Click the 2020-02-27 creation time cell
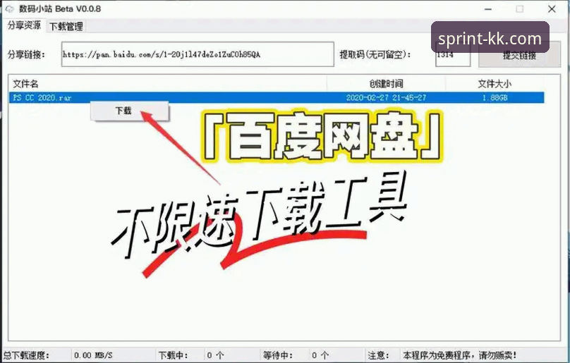The height and width of the screenshot is (363, 570). (x=386, y=97)
